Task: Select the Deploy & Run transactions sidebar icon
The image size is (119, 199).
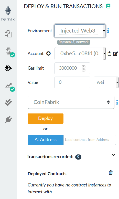Action: coord(8,68)
